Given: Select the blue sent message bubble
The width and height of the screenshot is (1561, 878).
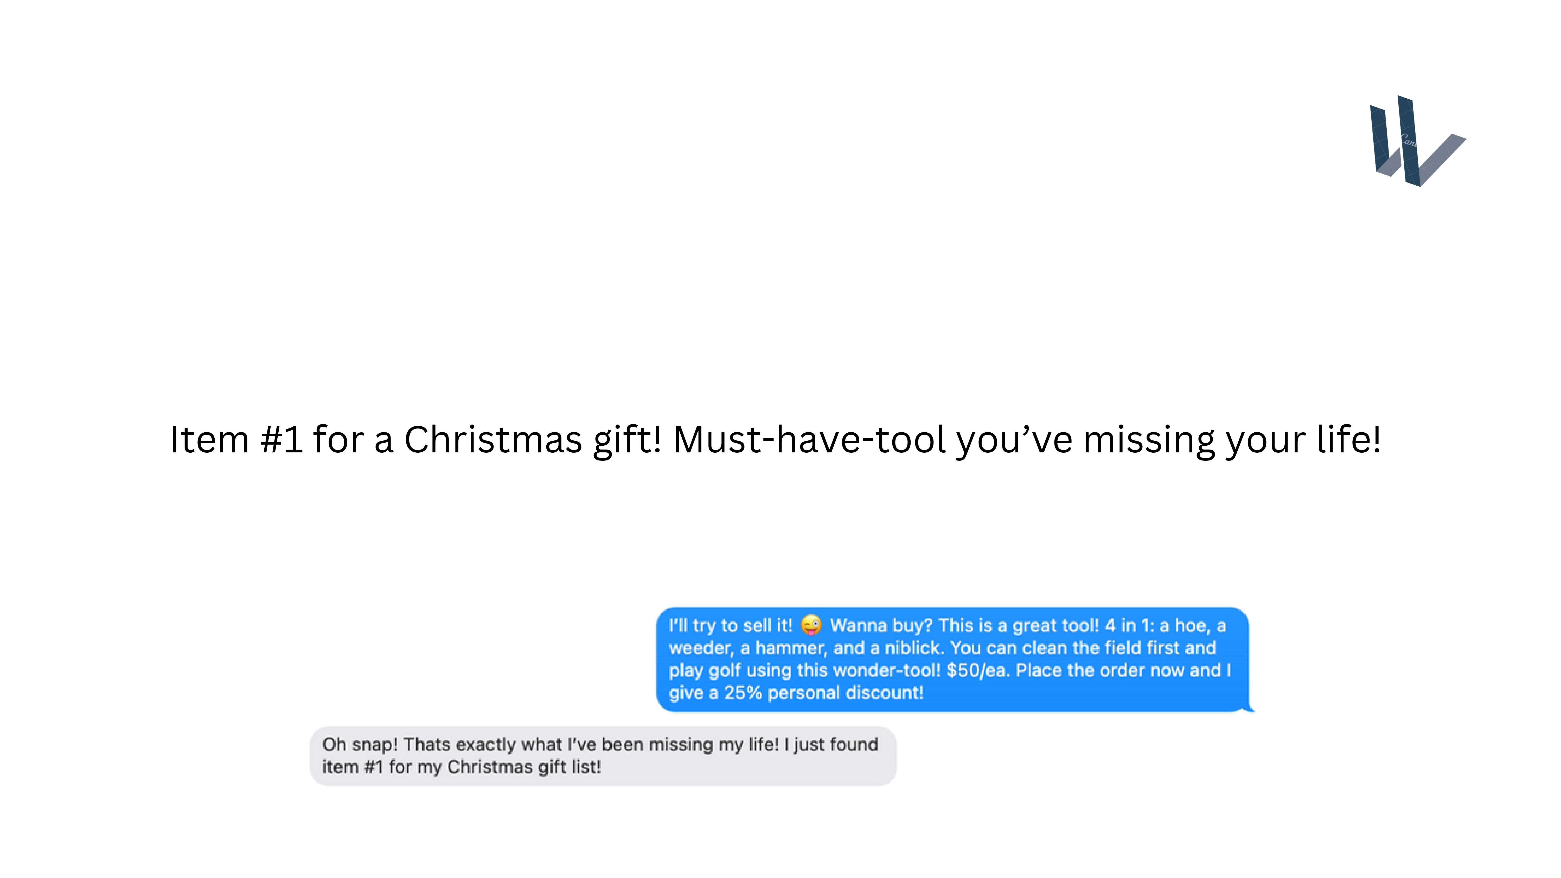Looking at the screenshot, I should coord(951,659).
